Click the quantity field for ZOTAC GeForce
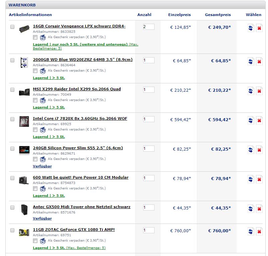 [149, 230]
